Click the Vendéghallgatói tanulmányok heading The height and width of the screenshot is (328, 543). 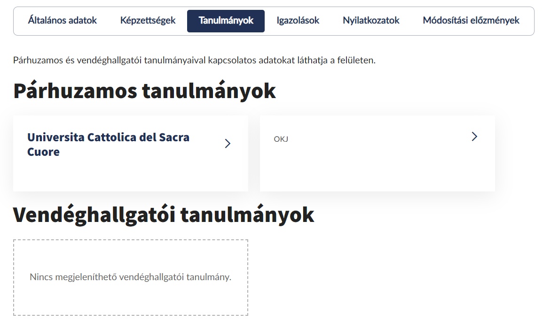coord(163,214)
